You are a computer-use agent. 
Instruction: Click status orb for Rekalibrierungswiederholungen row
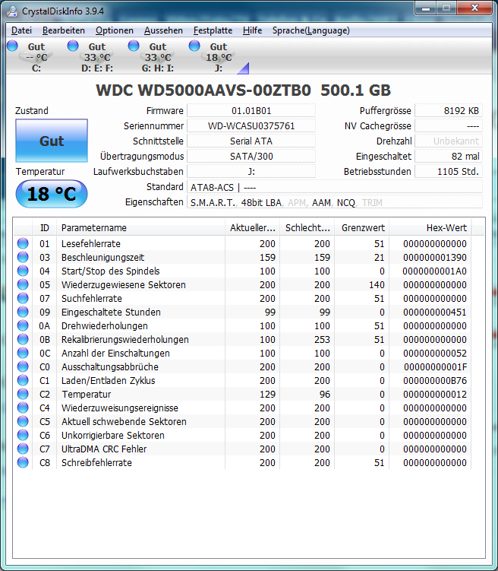pyautogui.click(x=23, y=339)
